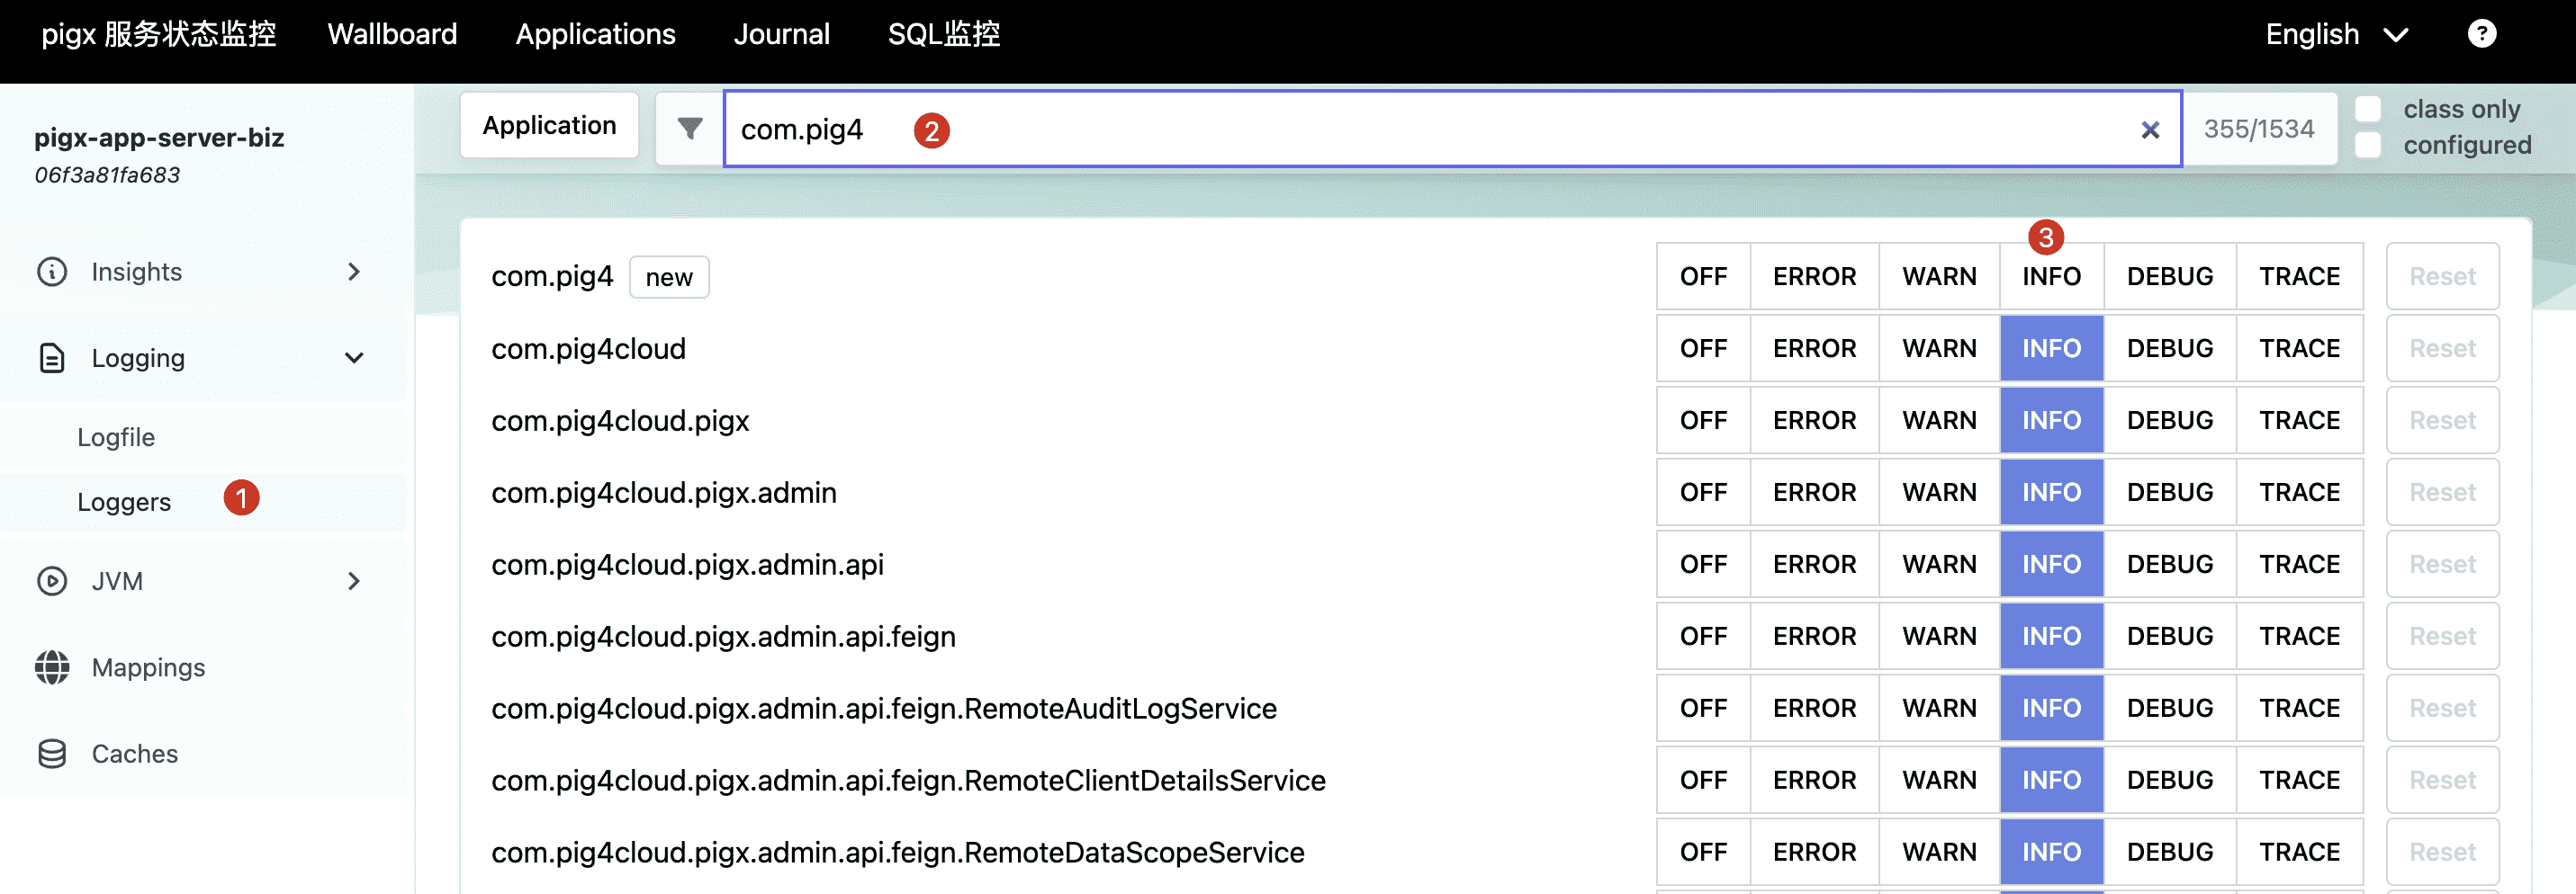2576x894 pixels.
Task: Enable the configured checkbox
Action: pos(2368,146)
